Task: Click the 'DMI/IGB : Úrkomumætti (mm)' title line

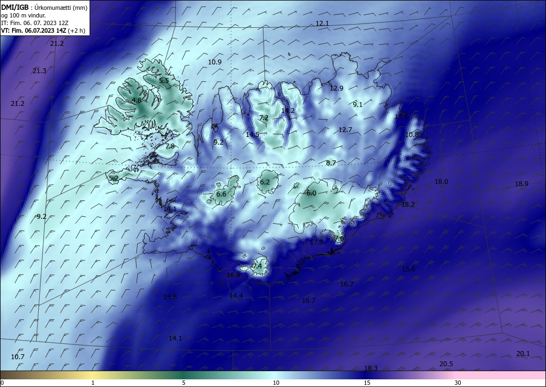Action: coord(44,7)
